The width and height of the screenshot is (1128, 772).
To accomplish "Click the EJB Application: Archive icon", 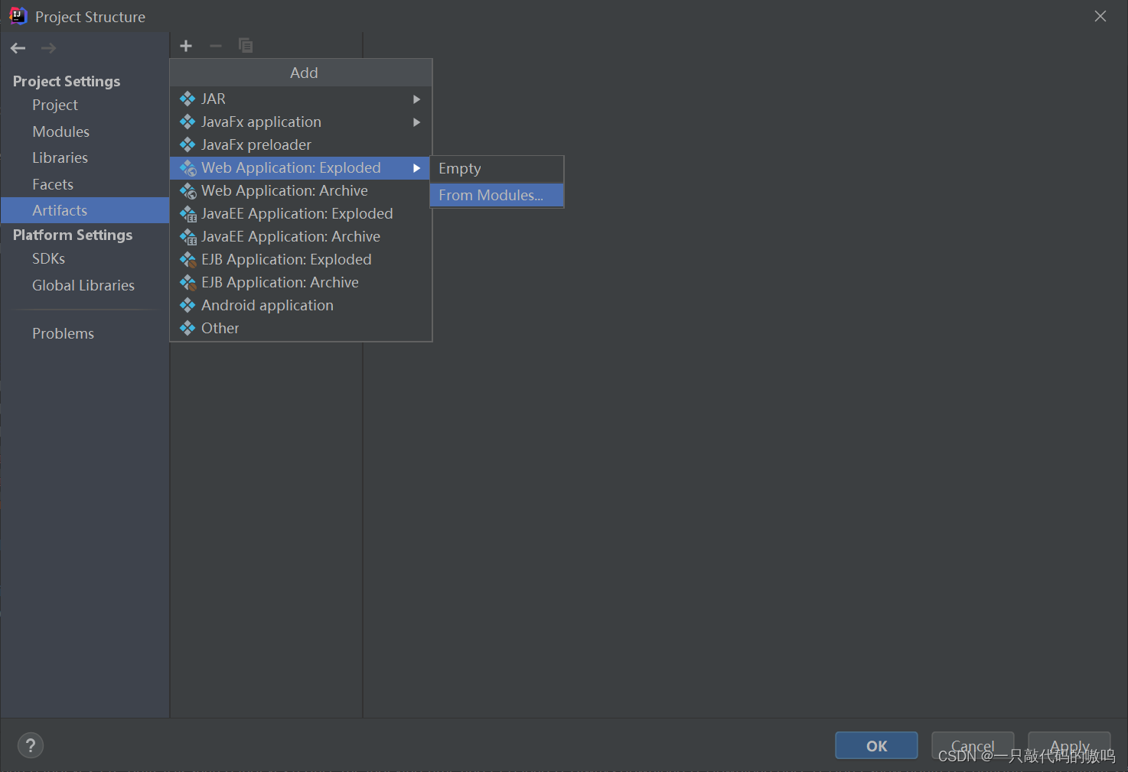I will point(188,283).
